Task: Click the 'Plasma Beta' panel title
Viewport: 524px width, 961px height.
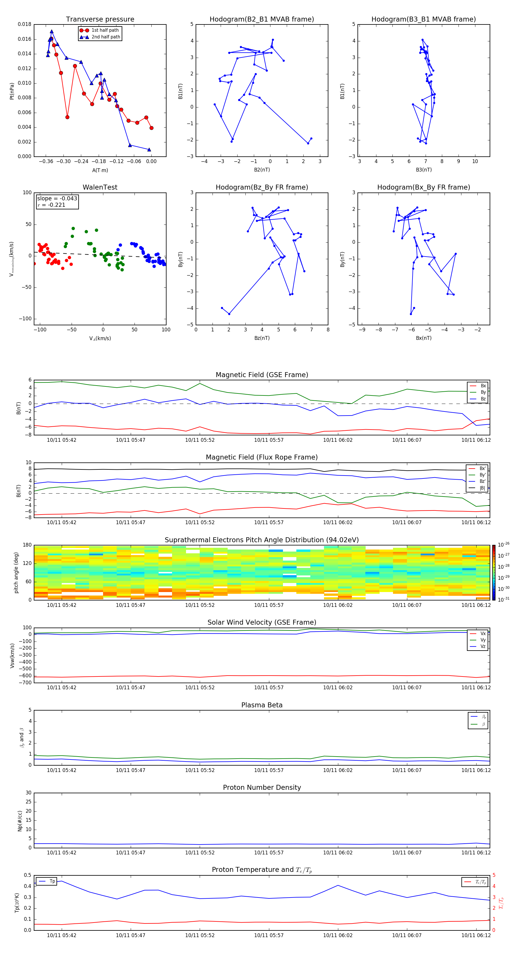Action: pos(262,705)
